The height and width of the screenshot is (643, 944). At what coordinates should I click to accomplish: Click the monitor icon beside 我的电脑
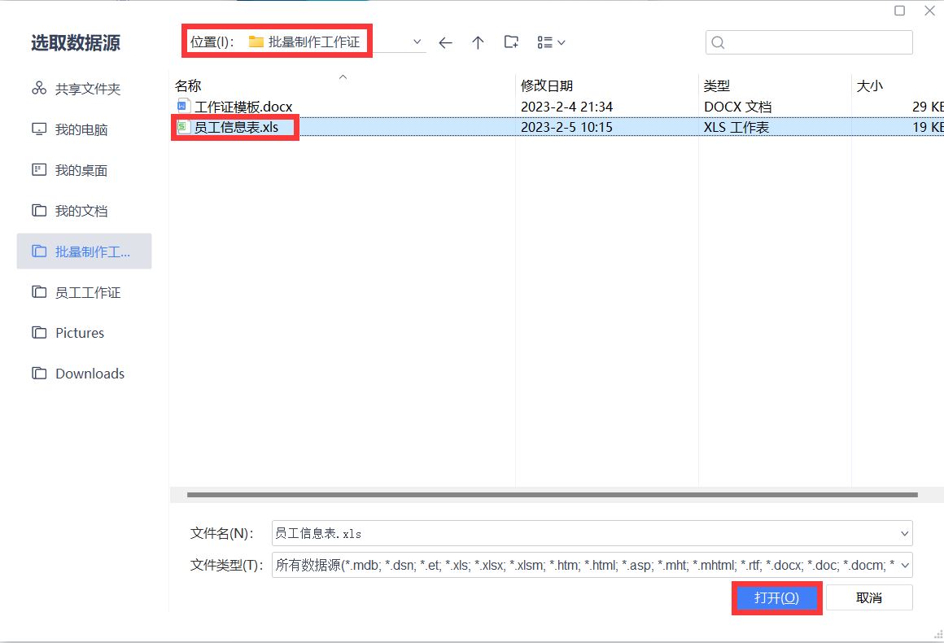click(39, 129)
